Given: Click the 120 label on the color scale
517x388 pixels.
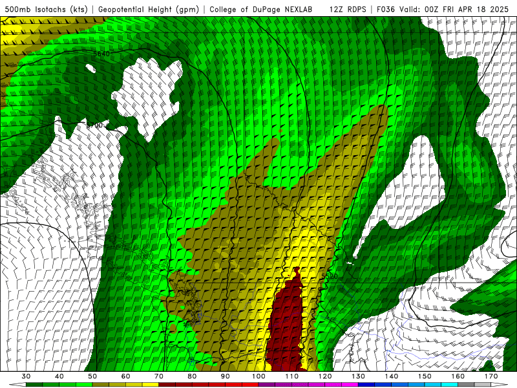Looking at the screenshot, I should pyautogui.click(x=325, y=376).
